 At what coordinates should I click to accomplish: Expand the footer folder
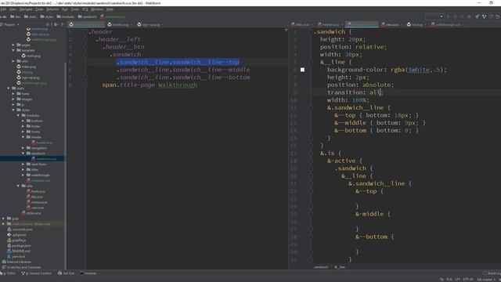(x=23, y=126)
